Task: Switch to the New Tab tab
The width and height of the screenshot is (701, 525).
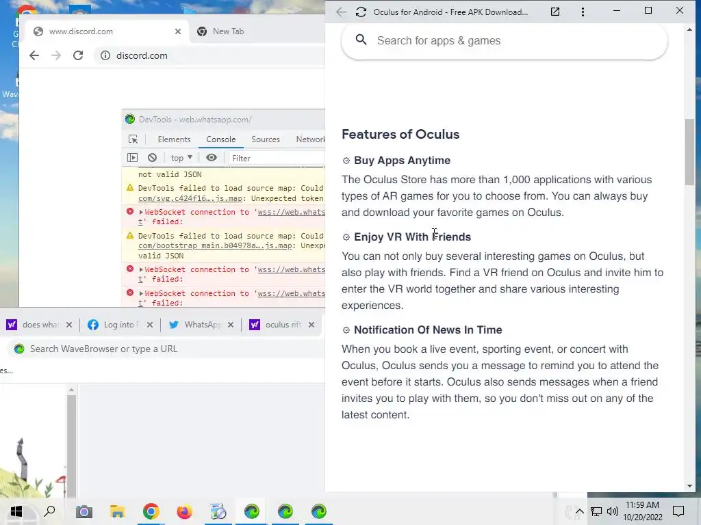Action: tap(228, 31)
